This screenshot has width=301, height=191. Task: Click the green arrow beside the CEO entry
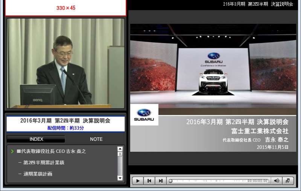pos(12,151)
